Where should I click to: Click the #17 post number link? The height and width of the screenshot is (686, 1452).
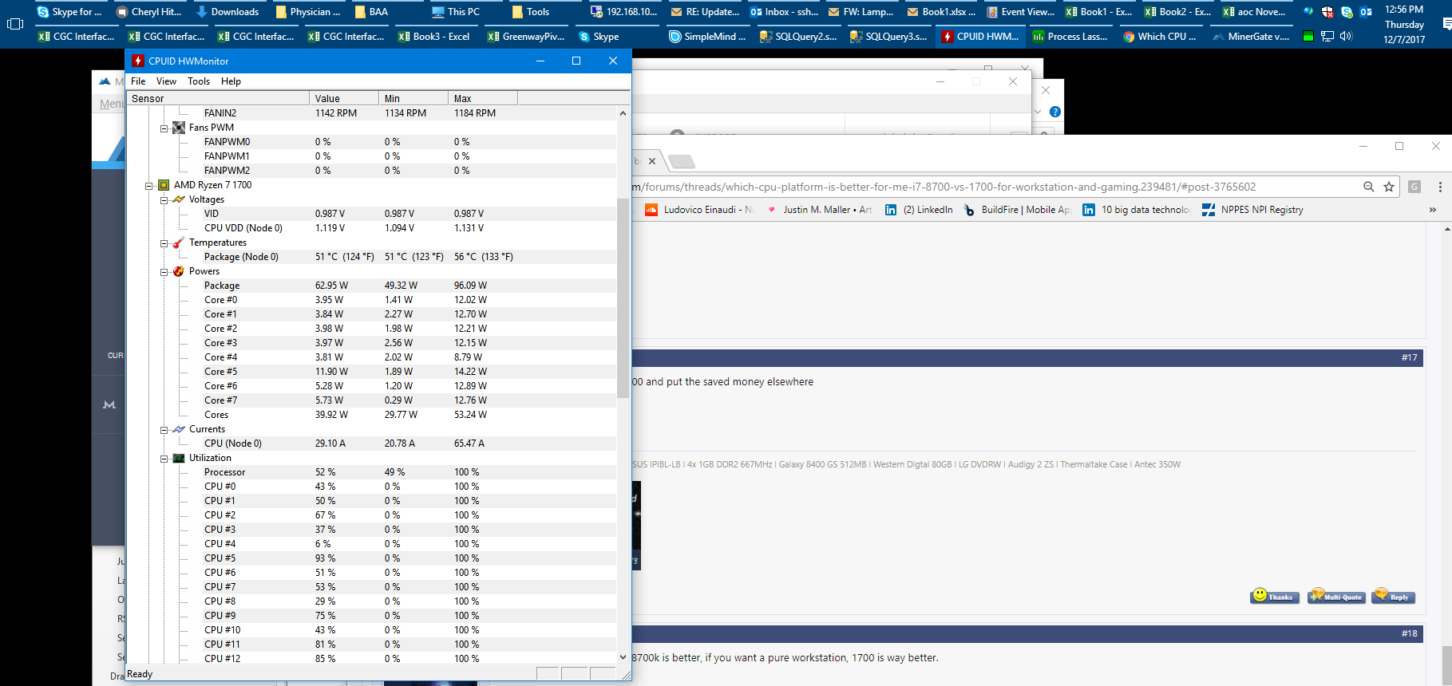tap(1409, 357)
